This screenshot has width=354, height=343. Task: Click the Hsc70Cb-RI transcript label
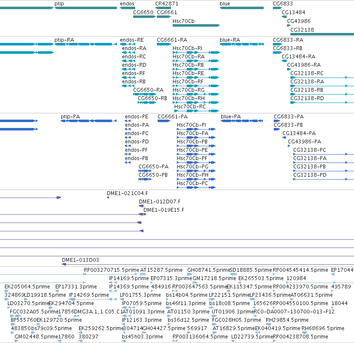187,48
